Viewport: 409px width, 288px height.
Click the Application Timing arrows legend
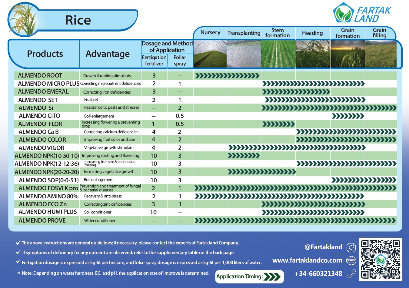tap(272, 276)
